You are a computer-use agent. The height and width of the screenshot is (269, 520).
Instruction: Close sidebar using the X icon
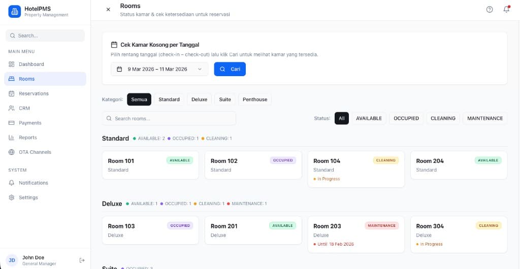pyautogui.click(x=108, y=10)
